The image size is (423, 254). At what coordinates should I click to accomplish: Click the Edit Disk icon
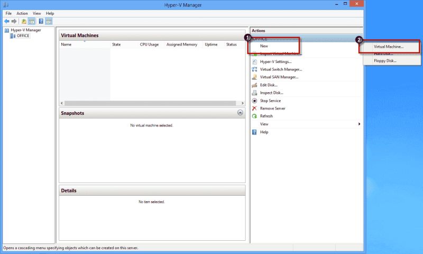[254, 85]
